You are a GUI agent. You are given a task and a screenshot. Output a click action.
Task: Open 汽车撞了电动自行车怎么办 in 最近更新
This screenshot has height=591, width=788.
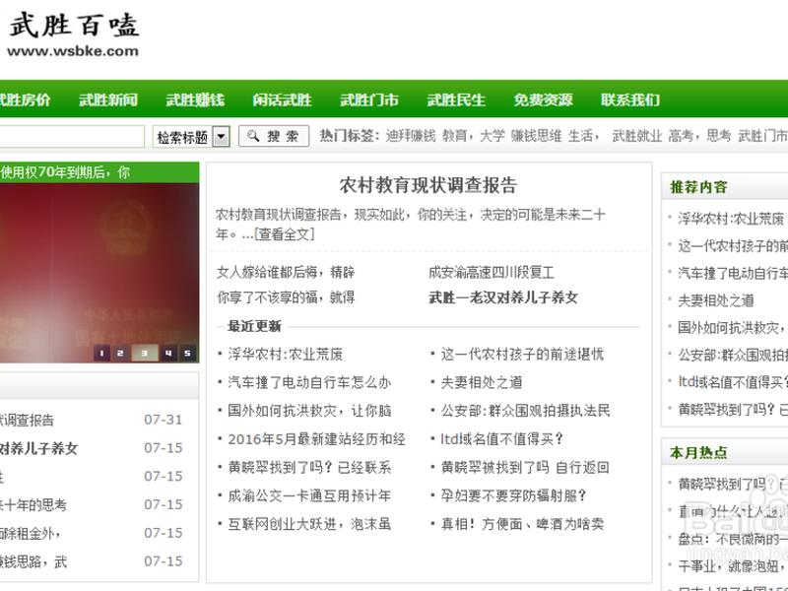309,382
